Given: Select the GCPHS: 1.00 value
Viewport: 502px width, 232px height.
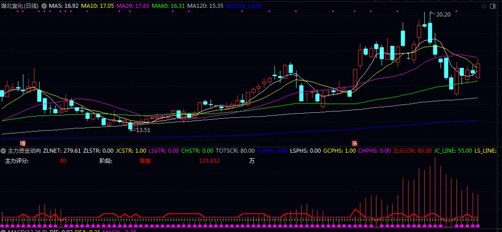Looking at the screenshot, I should point(339,150).
